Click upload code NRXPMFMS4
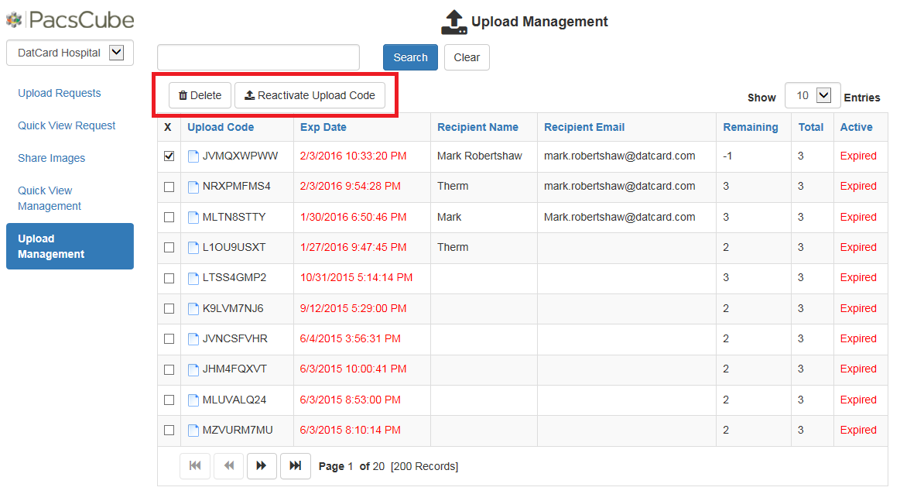Viewport: 900px width, 501px height. (237, 187)
